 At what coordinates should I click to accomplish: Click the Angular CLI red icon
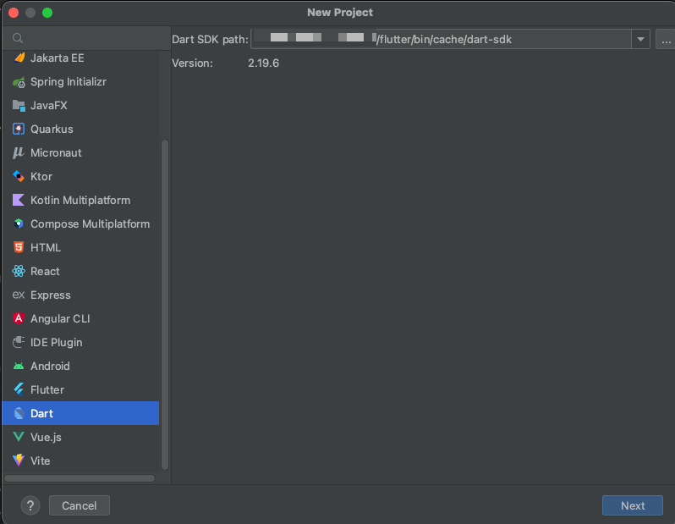click(x=19, y=318)
